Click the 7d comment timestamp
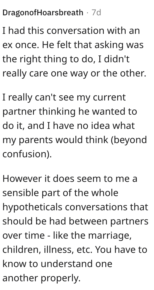The image size is (154, 290). pos(96,13)
